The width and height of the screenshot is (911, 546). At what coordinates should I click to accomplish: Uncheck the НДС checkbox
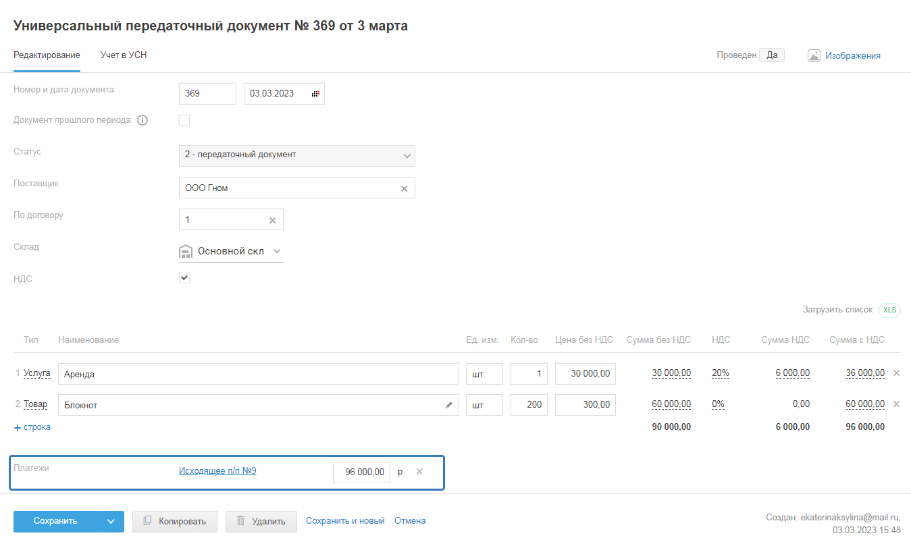click(184, 278)
